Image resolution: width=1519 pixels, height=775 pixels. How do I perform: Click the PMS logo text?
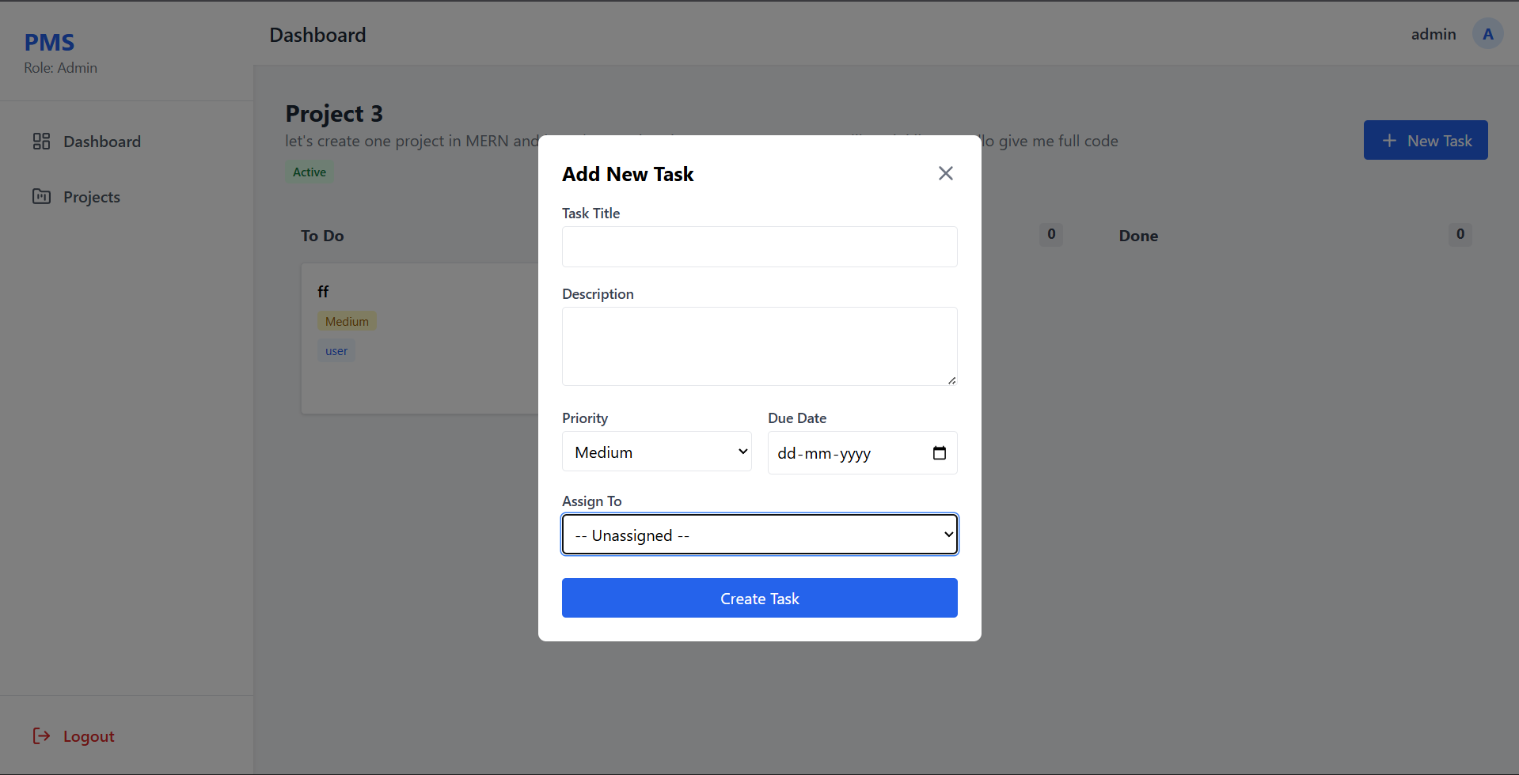point(49,43)
